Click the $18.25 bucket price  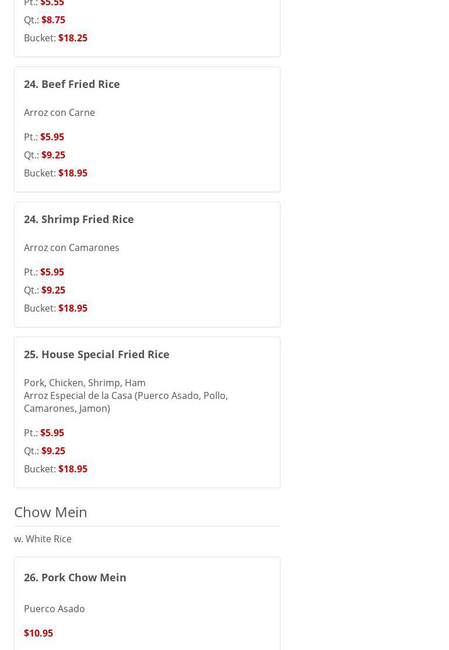[72, 38]
